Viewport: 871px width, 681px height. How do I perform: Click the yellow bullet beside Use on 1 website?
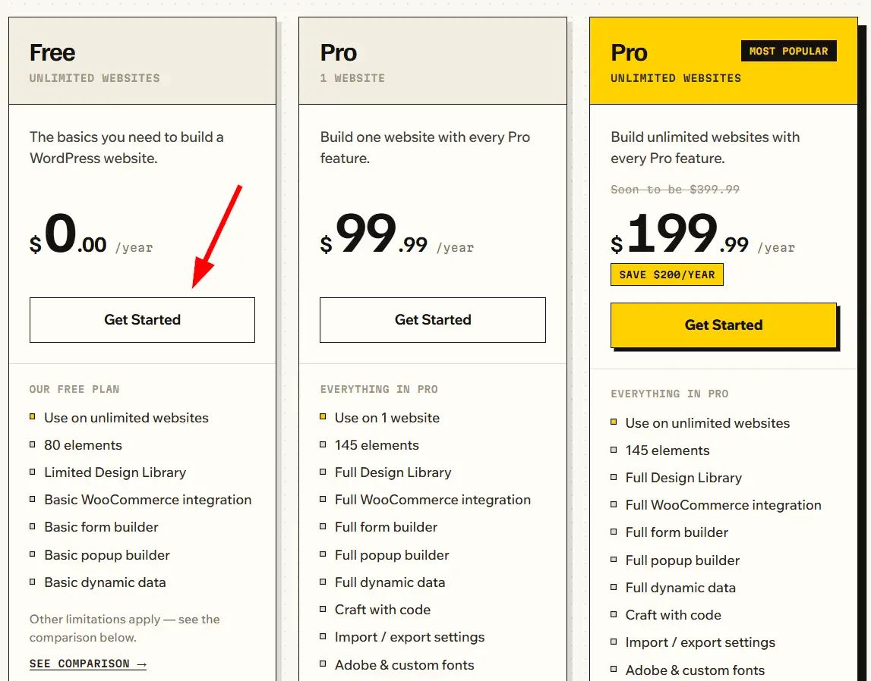tap(323, 416)
